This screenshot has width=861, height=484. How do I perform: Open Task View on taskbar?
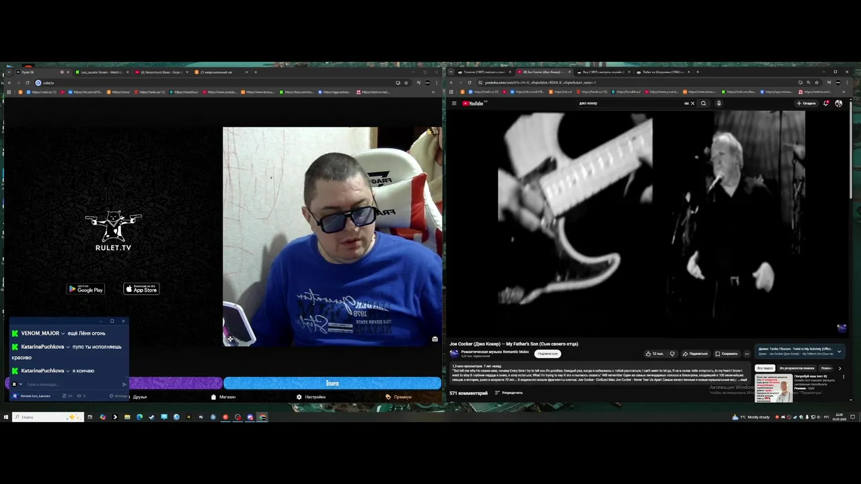pyautogui.click(x=89, y=417)
